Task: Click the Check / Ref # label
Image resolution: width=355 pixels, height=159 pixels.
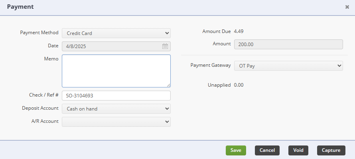Action: pos(44,95)
